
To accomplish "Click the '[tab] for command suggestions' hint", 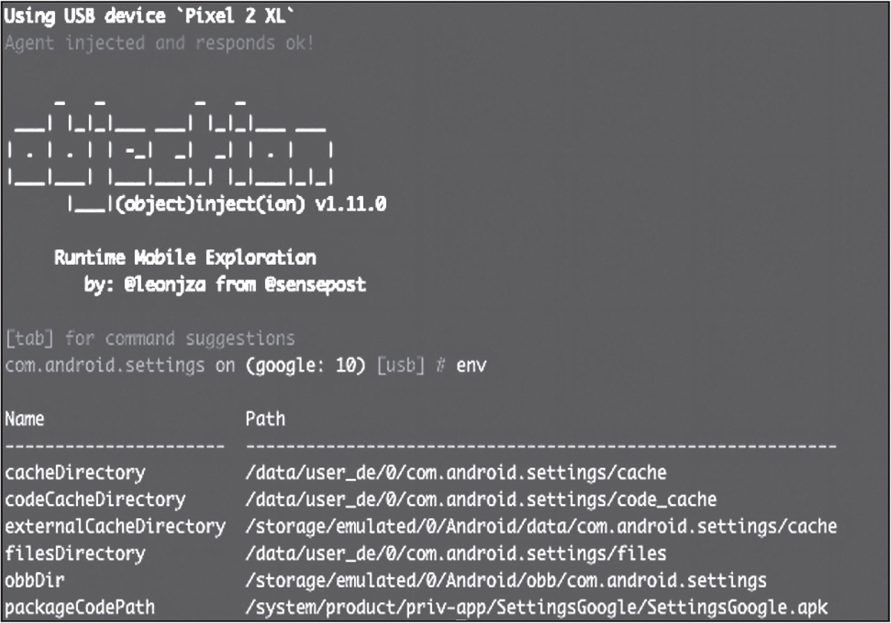I will [x=149, y=339].
